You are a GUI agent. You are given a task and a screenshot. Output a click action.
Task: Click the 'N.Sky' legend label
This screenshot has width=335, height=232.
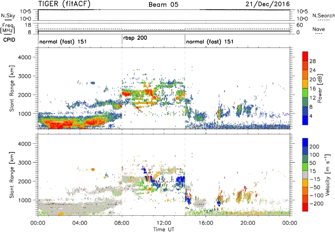coord(8,15)
